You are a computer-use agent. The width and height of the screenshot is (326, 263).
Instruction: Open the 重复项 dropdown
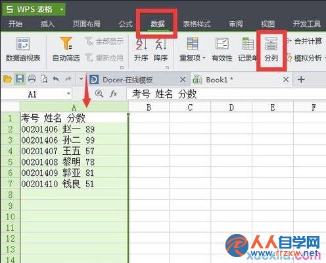coord(192,49)
